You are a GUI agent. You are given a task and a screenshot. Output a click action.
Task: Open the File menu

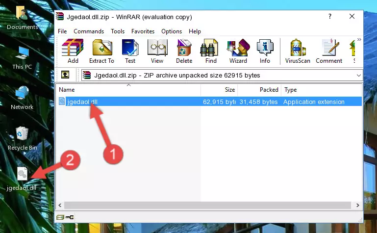click(62, 31)
